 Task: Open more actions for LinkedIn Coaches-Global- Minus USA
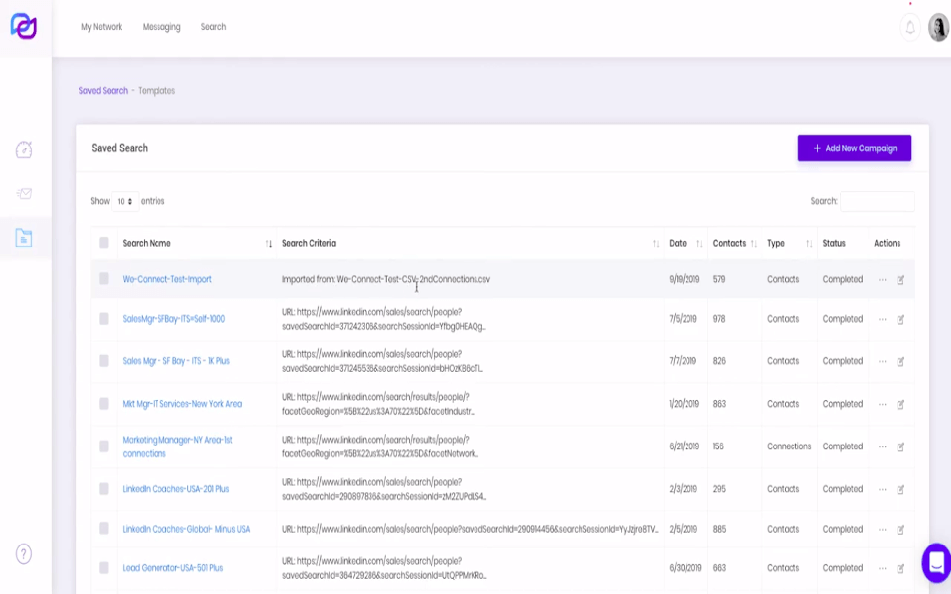coord(883,529)
